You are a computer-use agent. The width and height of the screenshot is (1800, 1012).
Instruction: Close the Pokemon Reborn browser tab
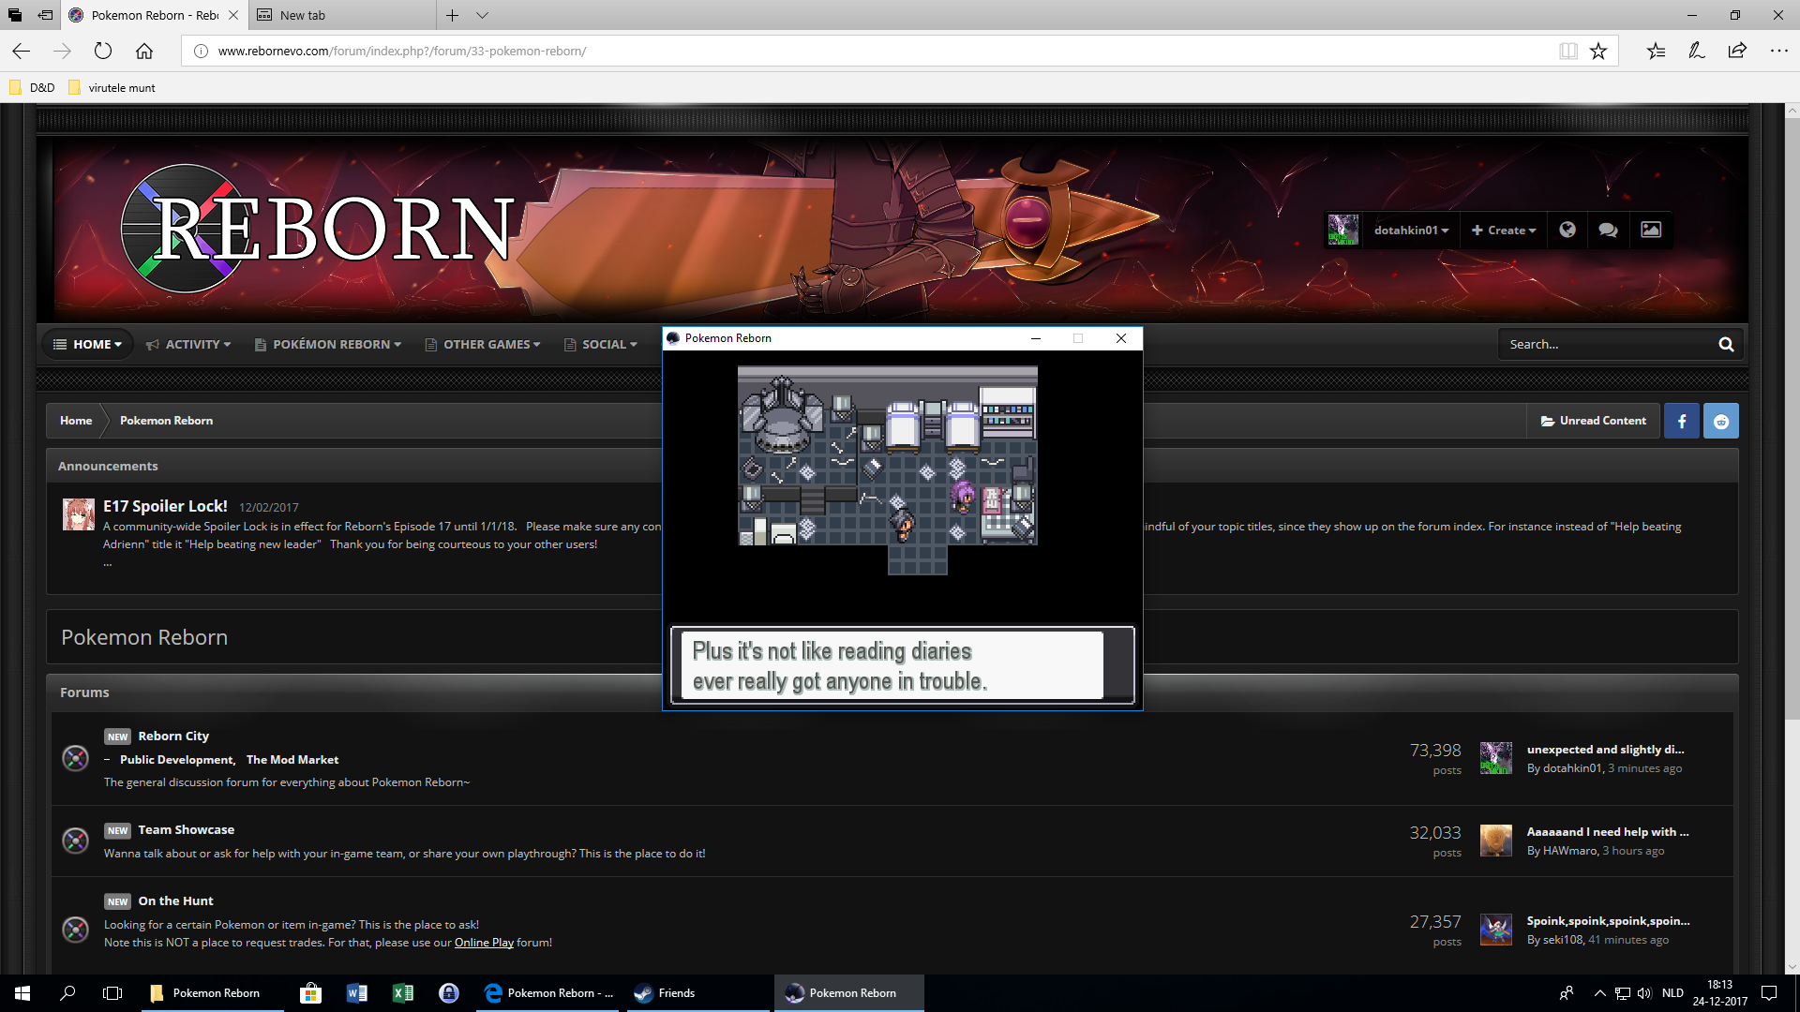[233, 15]
